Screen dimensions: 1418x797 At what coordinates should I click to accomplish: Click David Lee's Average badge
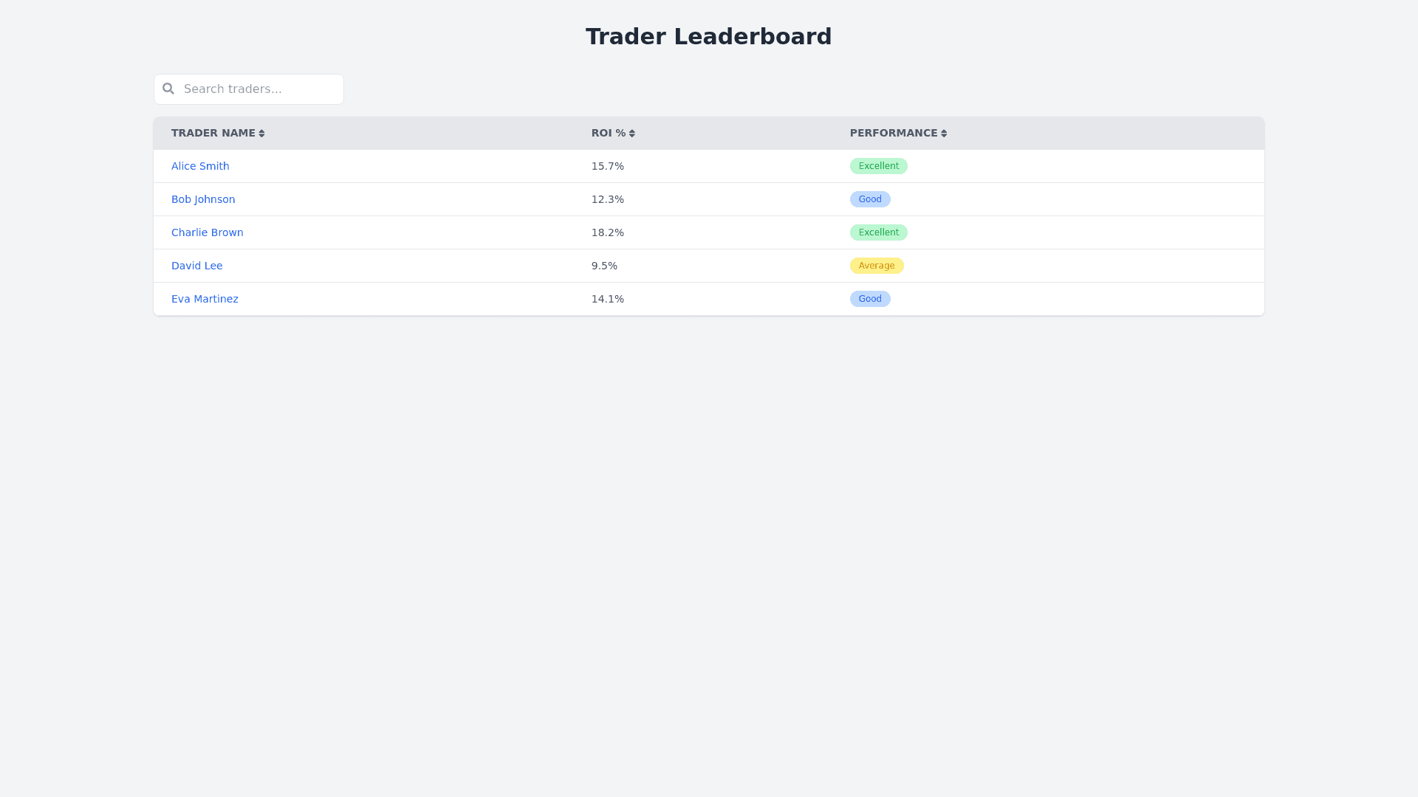point(876,266)
